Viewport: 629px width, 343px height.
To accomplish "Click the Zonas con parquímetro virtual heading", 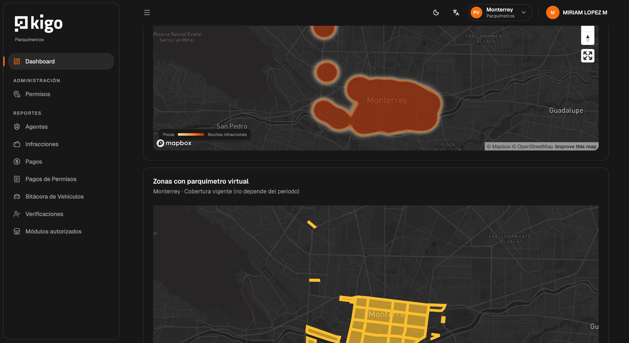I will point(201,181).
